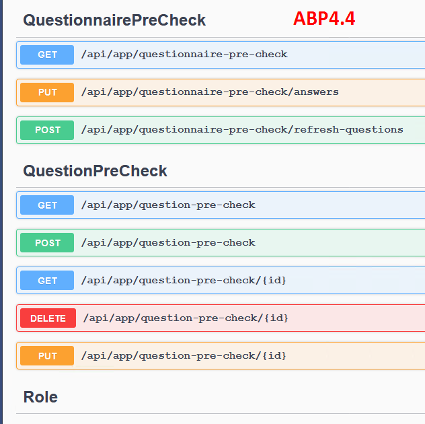This screenshot has width=425, height=424.
Task: Click the PUT badge for questionnaire-pre-check answers
Action: [x=47, y=92]
